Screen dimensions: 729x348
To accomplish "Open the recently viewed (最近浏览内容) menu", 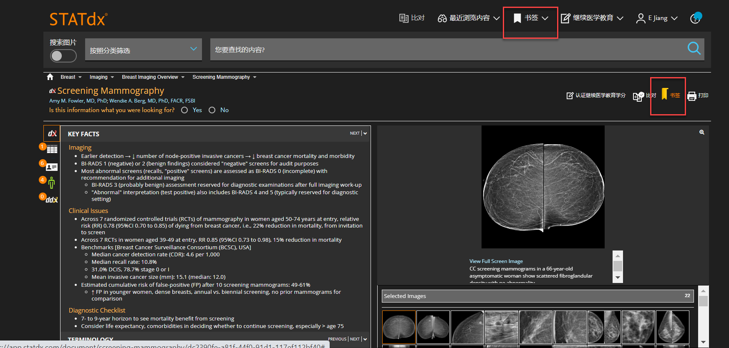I will (469, 18).
